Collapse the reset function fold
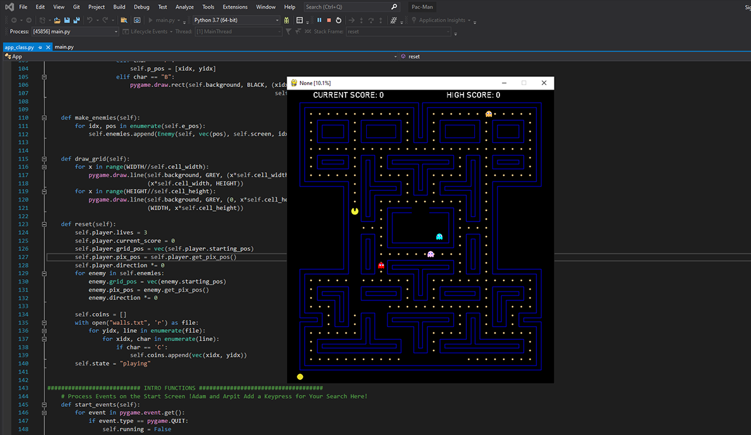The width and height of the screenshot is (751, 435). coord(44,224)
